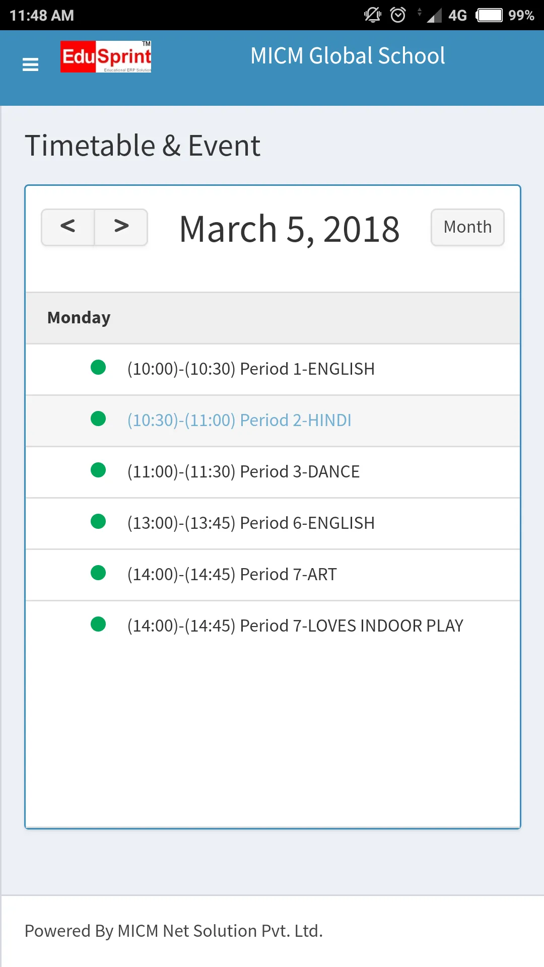Click green dot beside Period 7-ART
The height and width of the screenshot is (967, 544).
[x=98, y=573]
